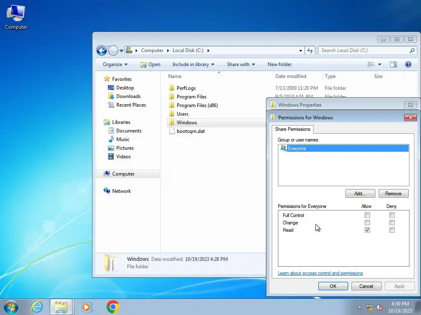Open the Share with dropdown
The height and width of the screenshot is (315, 421).
[x=241, y=64]
